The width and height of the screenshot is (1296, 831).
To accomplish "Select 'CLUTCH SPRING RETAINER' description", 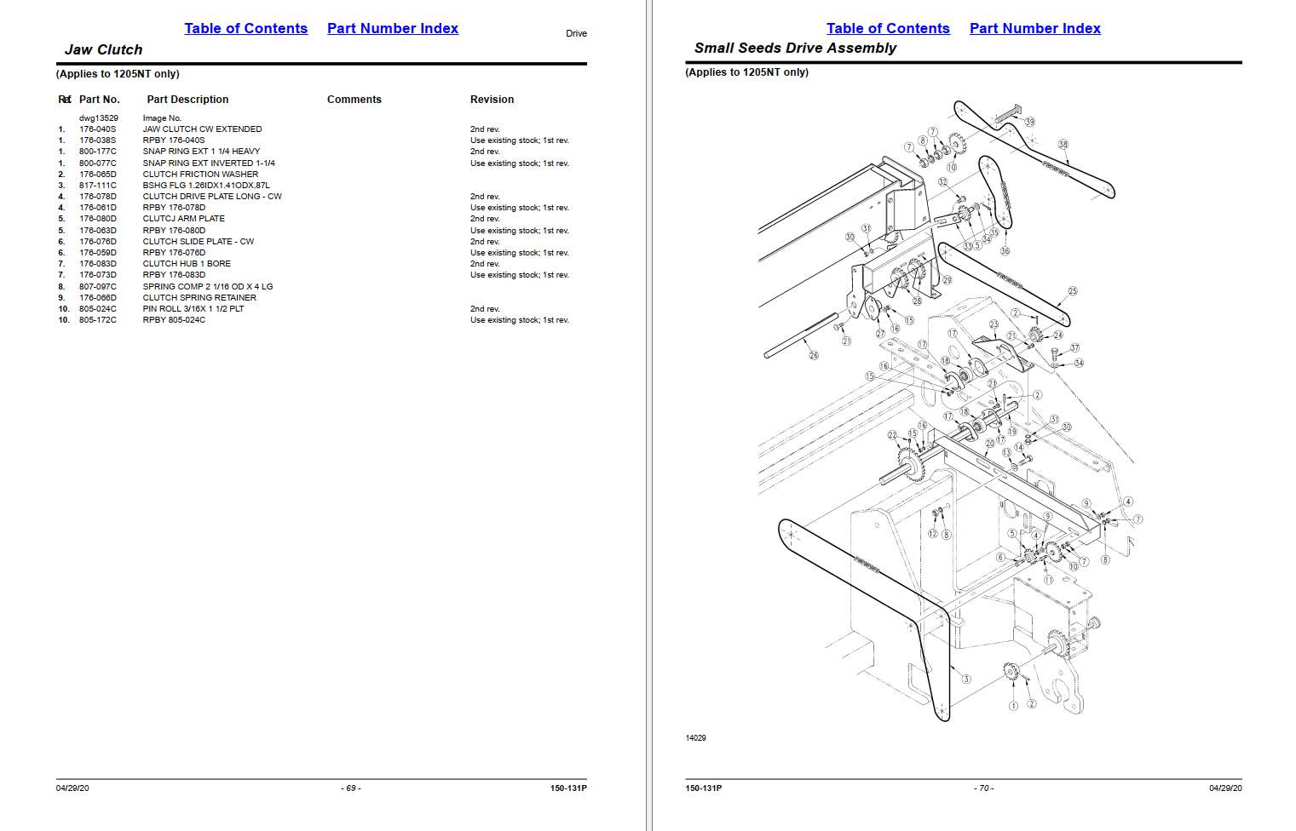I will [199, 297].
